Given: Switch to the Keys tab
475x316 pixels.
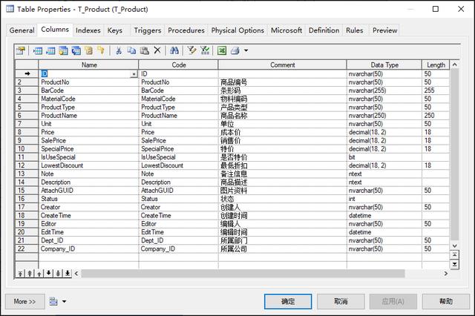Looking at the screenshot, I should pyautogui.click(x=115, y=30).
